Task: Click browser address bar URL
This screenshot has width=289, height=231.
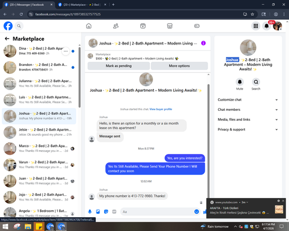Action: (68, 14)
